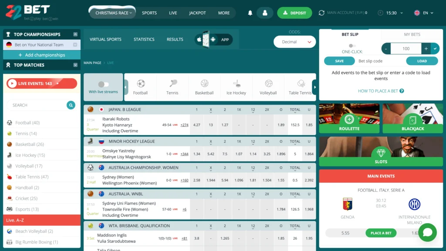Image resolution: width=446 pixels, height=251 pixels.
Task: Click the clock icon next to 15:30
Action: click(x=380, y=13)
